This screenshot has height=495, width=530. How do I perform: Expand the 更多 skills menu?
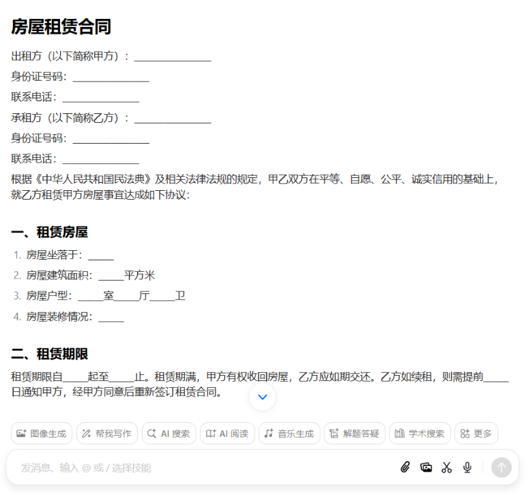pos(476,433)
